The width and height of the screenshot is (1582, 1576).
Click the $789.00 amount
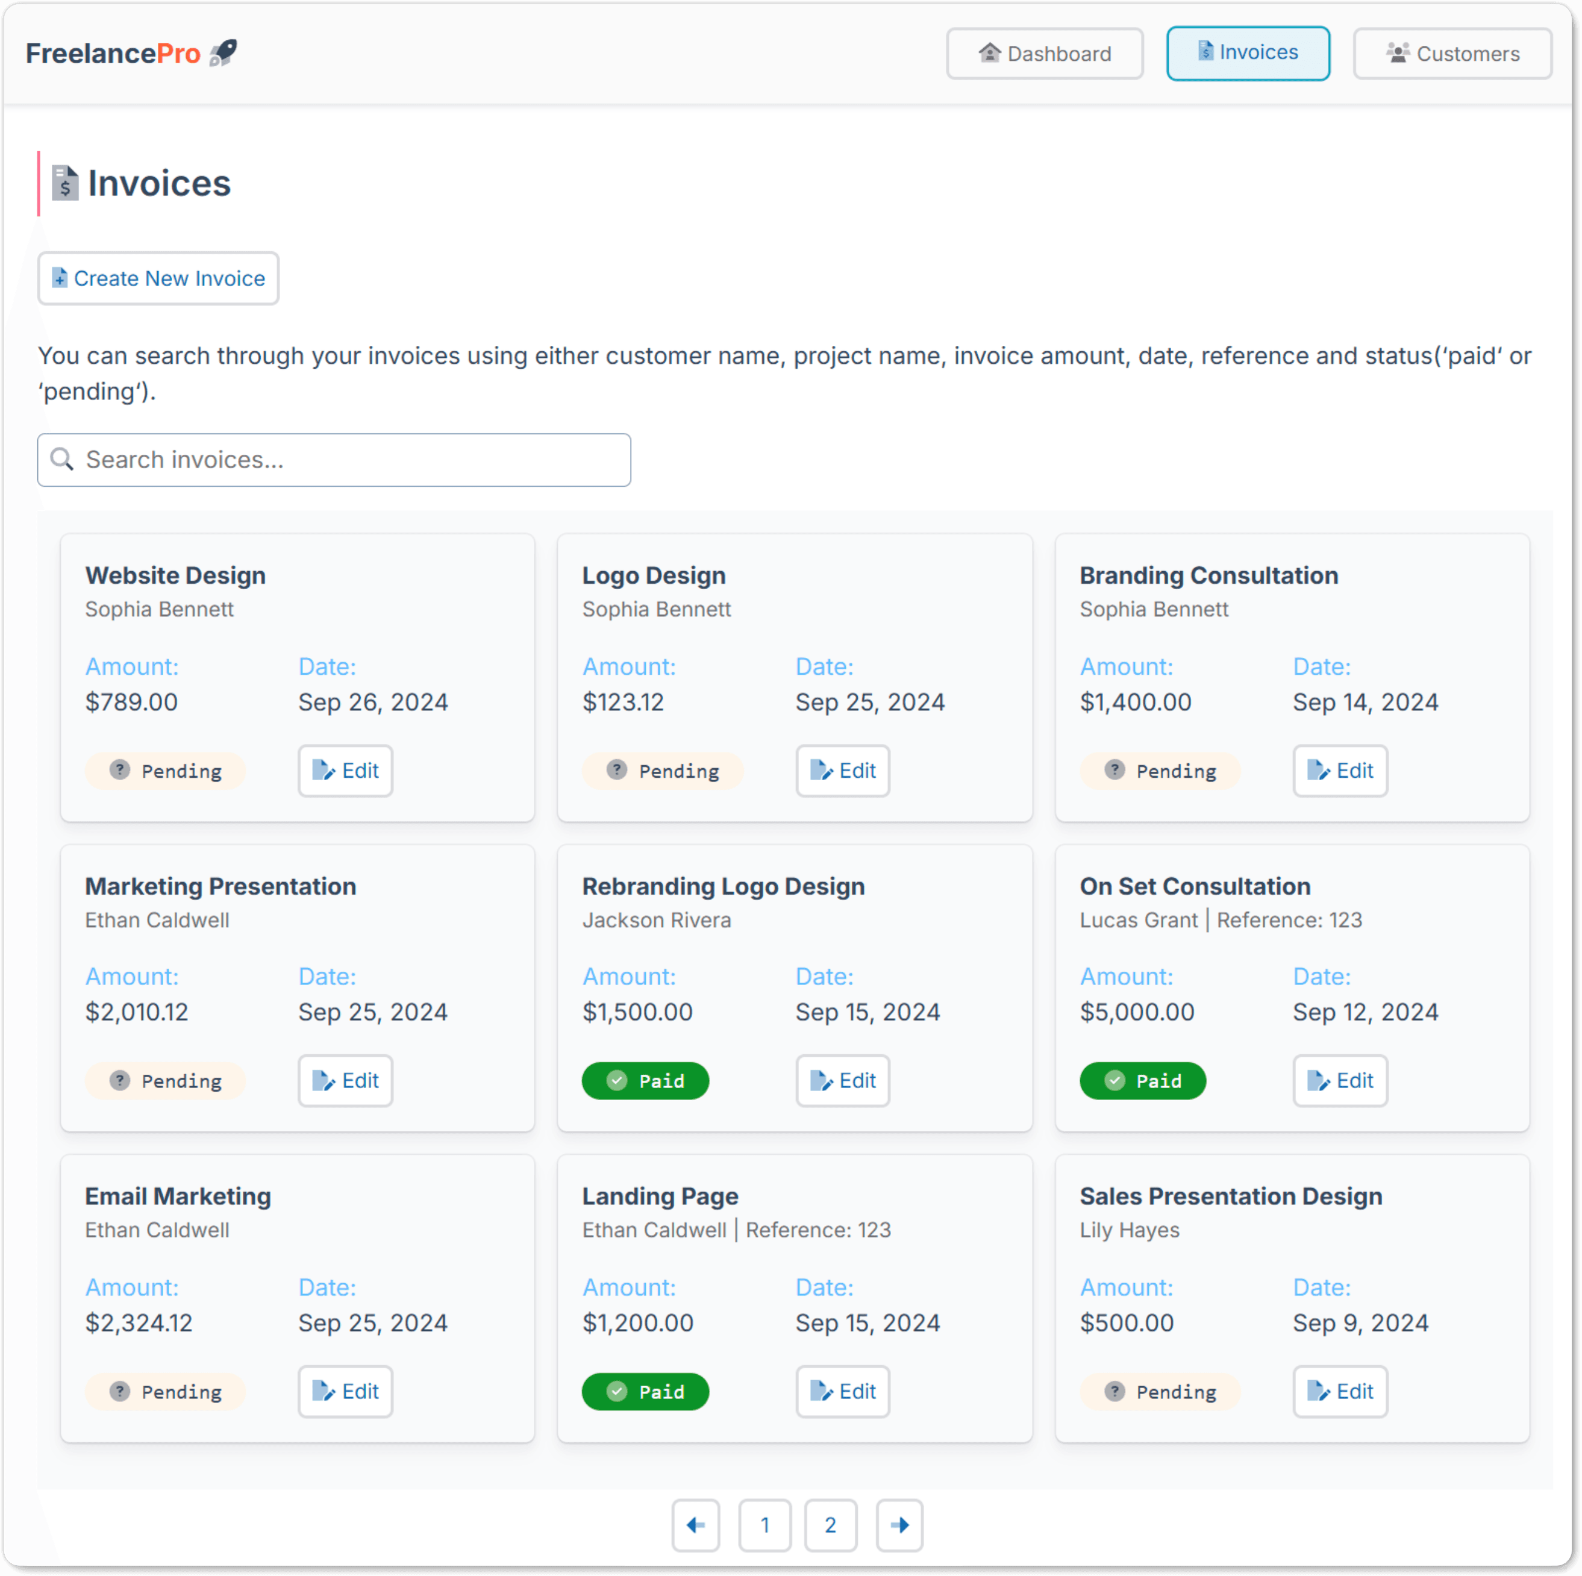(x=131, y=702)
